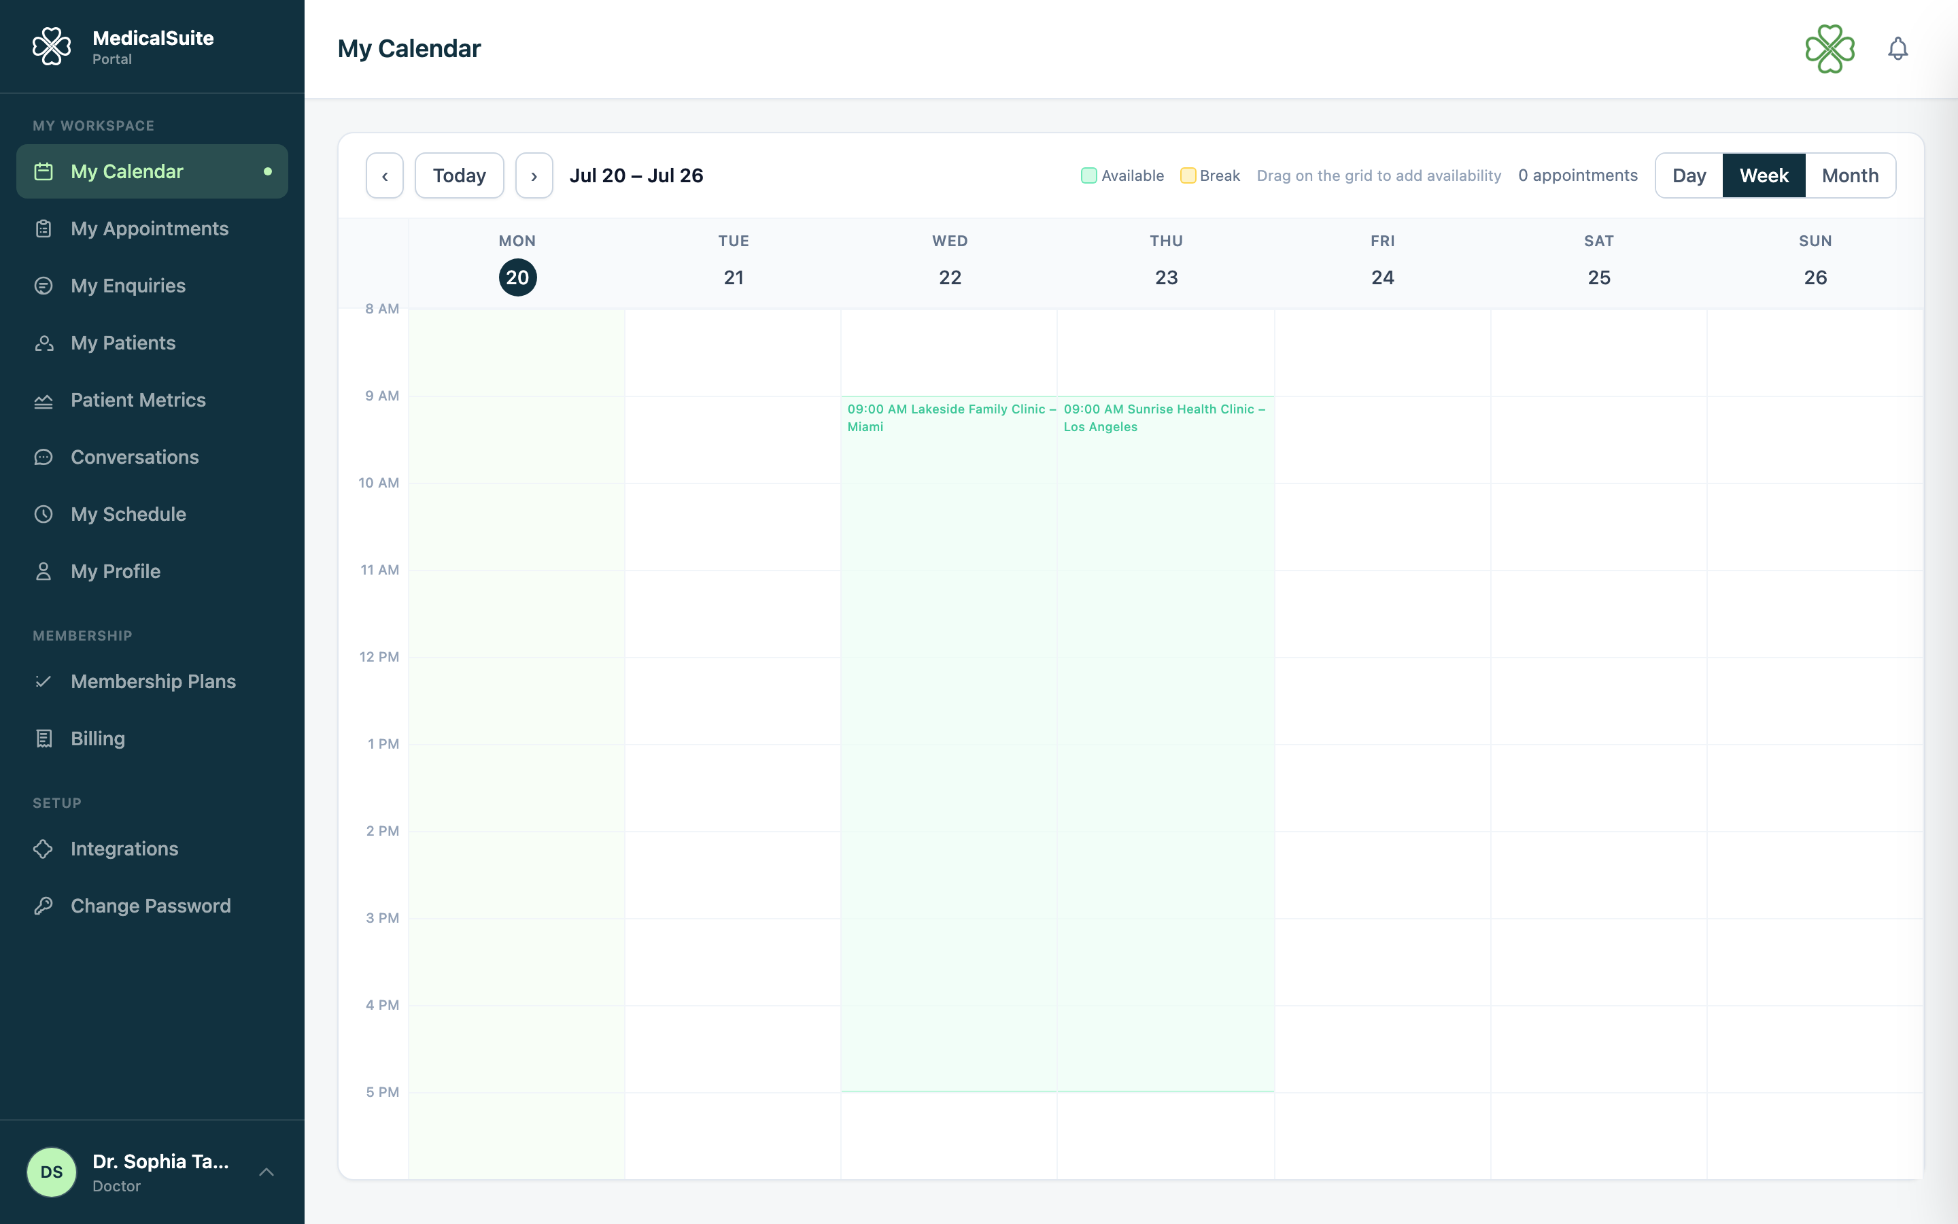Click the Change Password key icon
Screen dimensions: 1958x1224
(x=44, y=906)
